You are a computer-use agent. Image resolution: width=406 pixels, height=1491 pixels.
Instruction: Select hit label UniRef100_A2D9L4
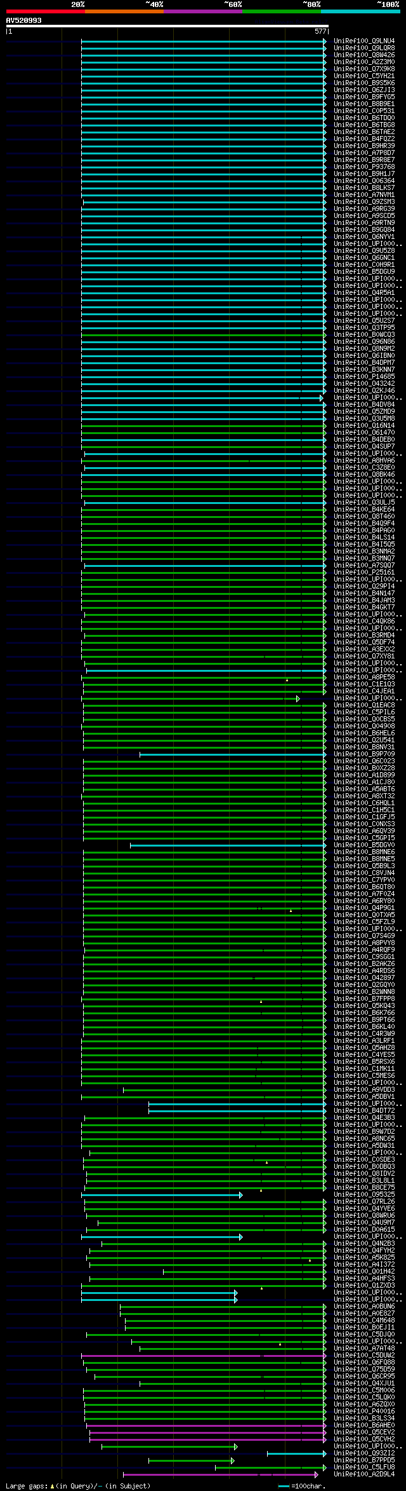tap(364, 1474)
